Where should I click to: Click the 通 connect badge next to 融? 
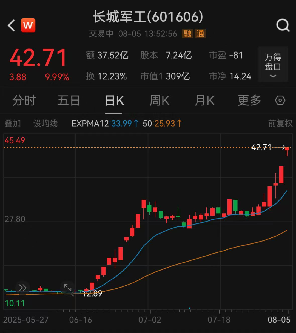[200, 33]
